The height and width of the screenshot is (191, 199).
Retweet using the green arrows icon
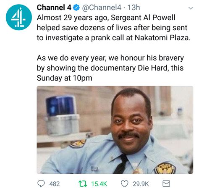click(83, 183)
